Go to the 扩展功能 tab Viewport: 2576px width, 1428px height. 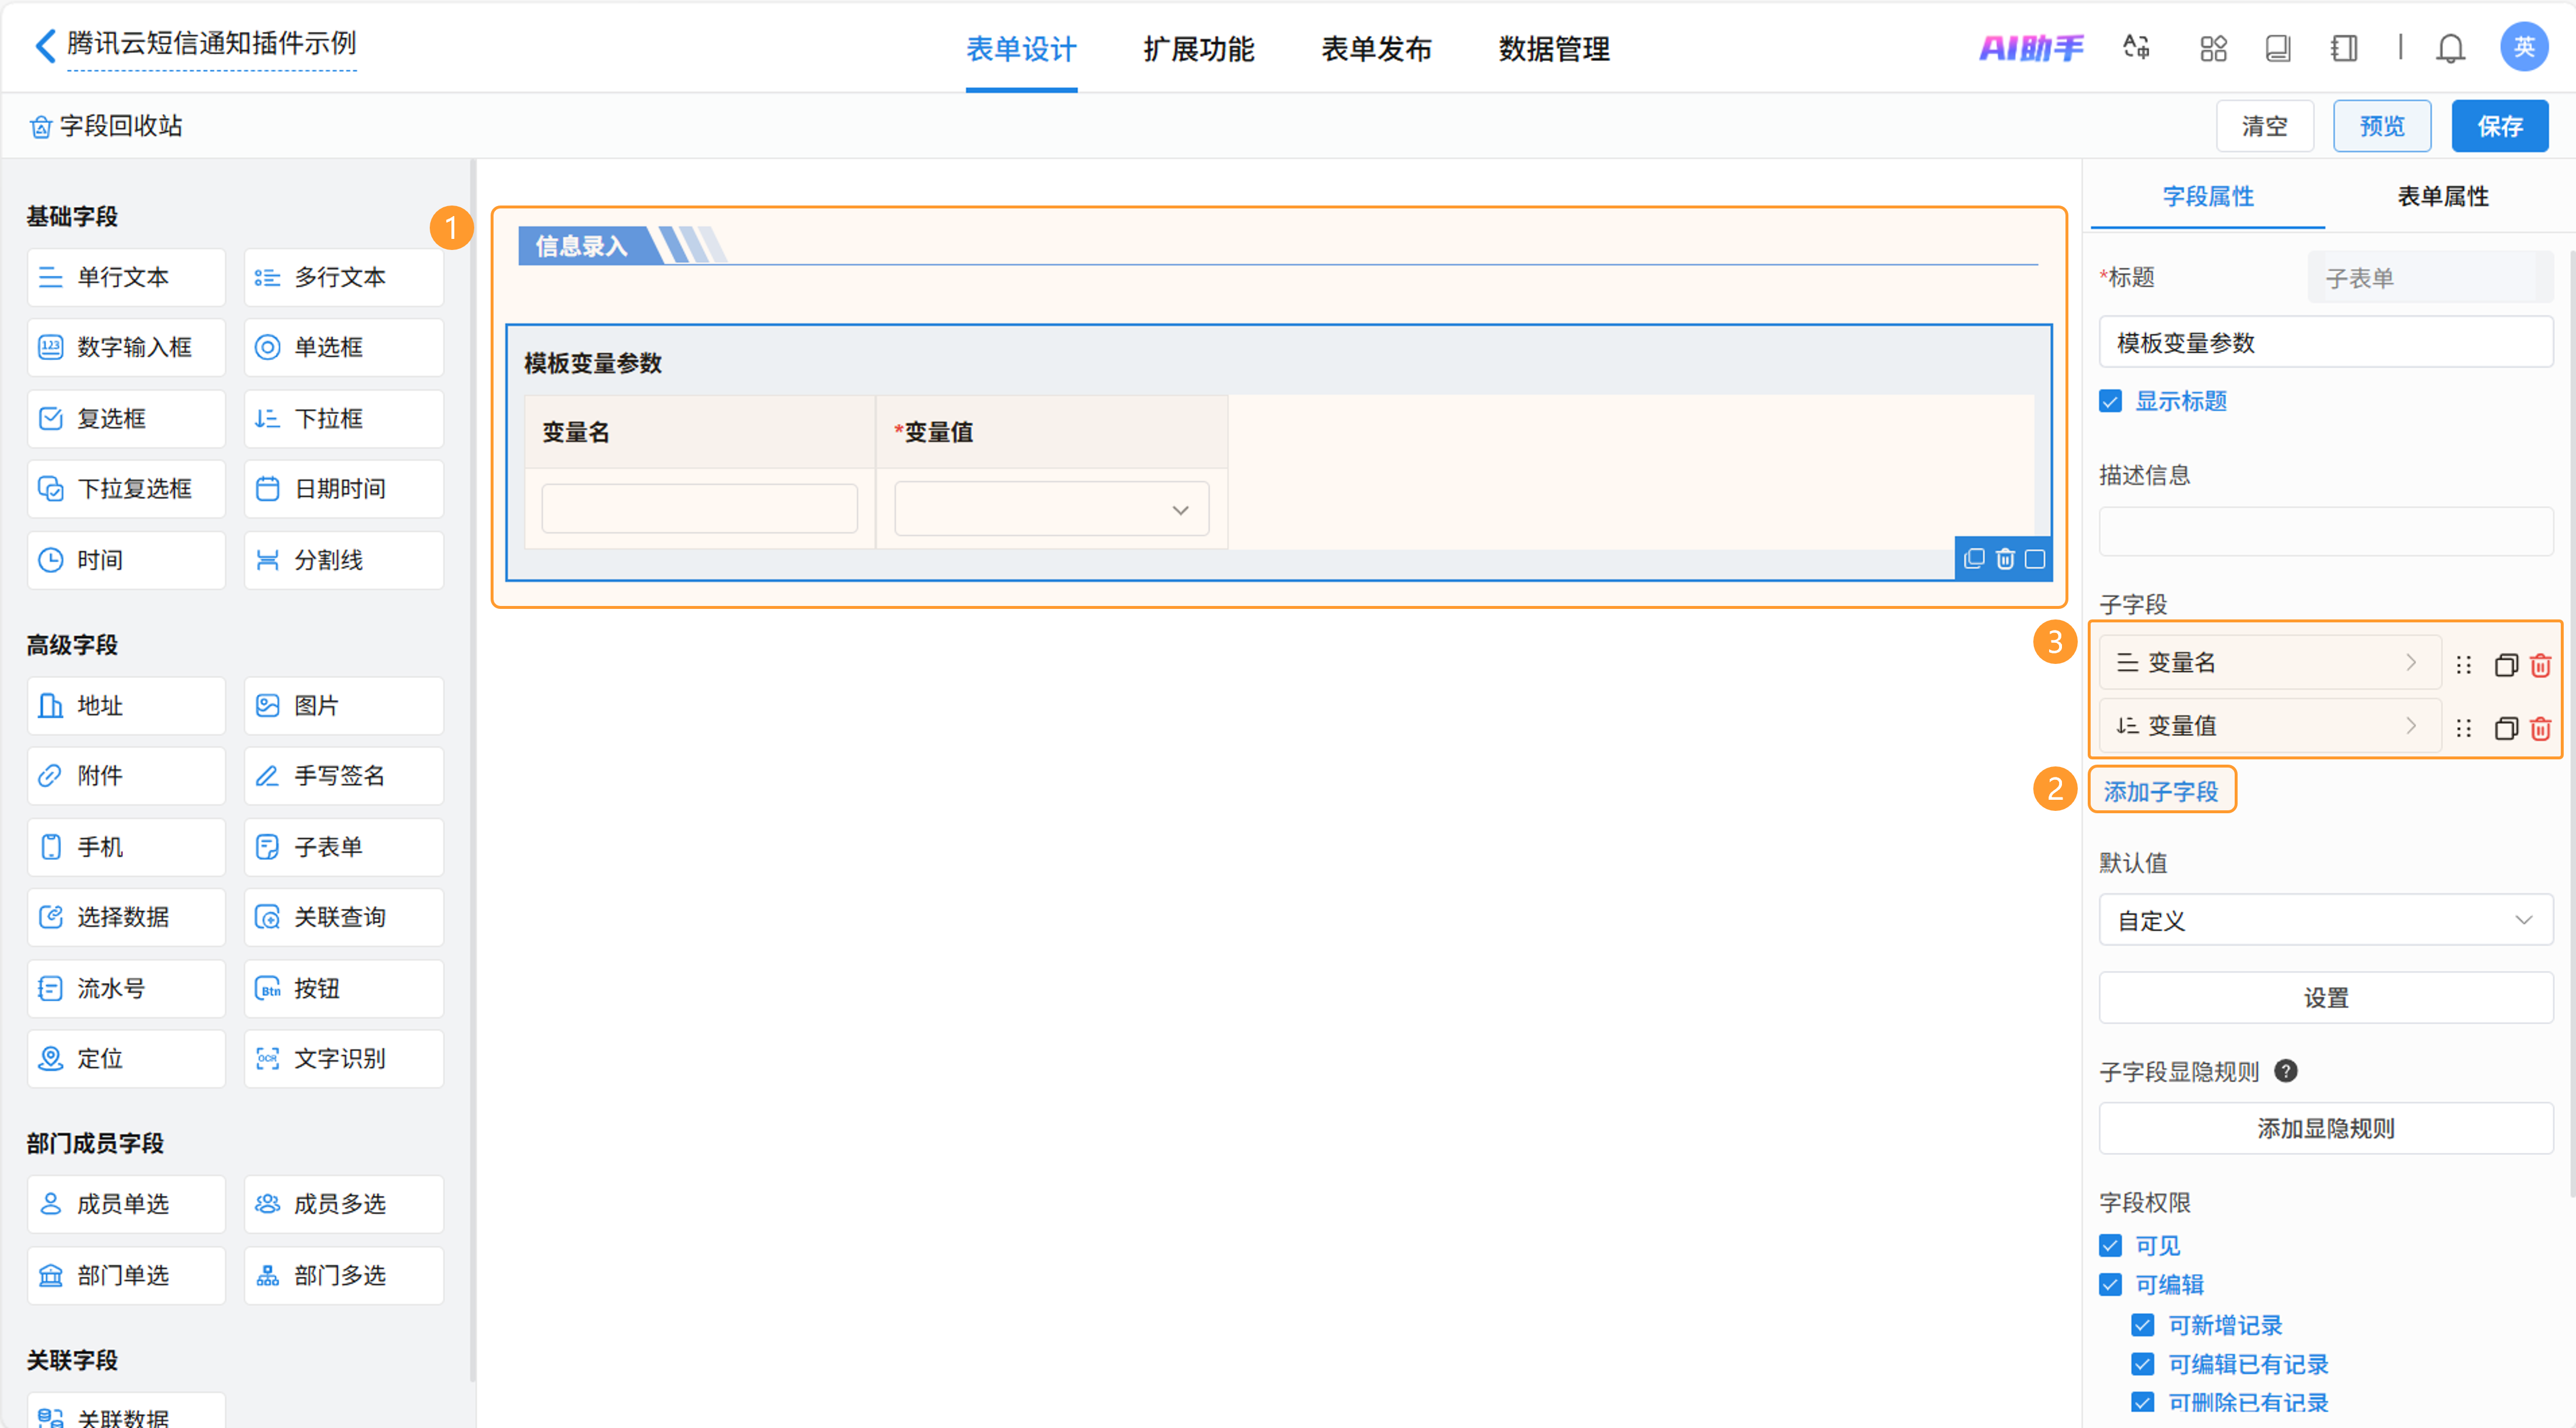click(x=1198, y=49)
